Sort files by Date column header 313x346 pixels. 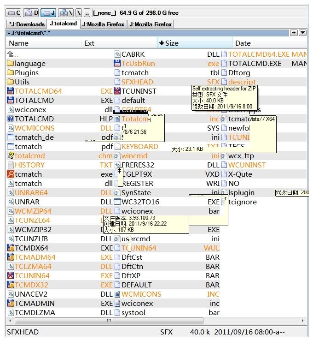pos(270,43)
